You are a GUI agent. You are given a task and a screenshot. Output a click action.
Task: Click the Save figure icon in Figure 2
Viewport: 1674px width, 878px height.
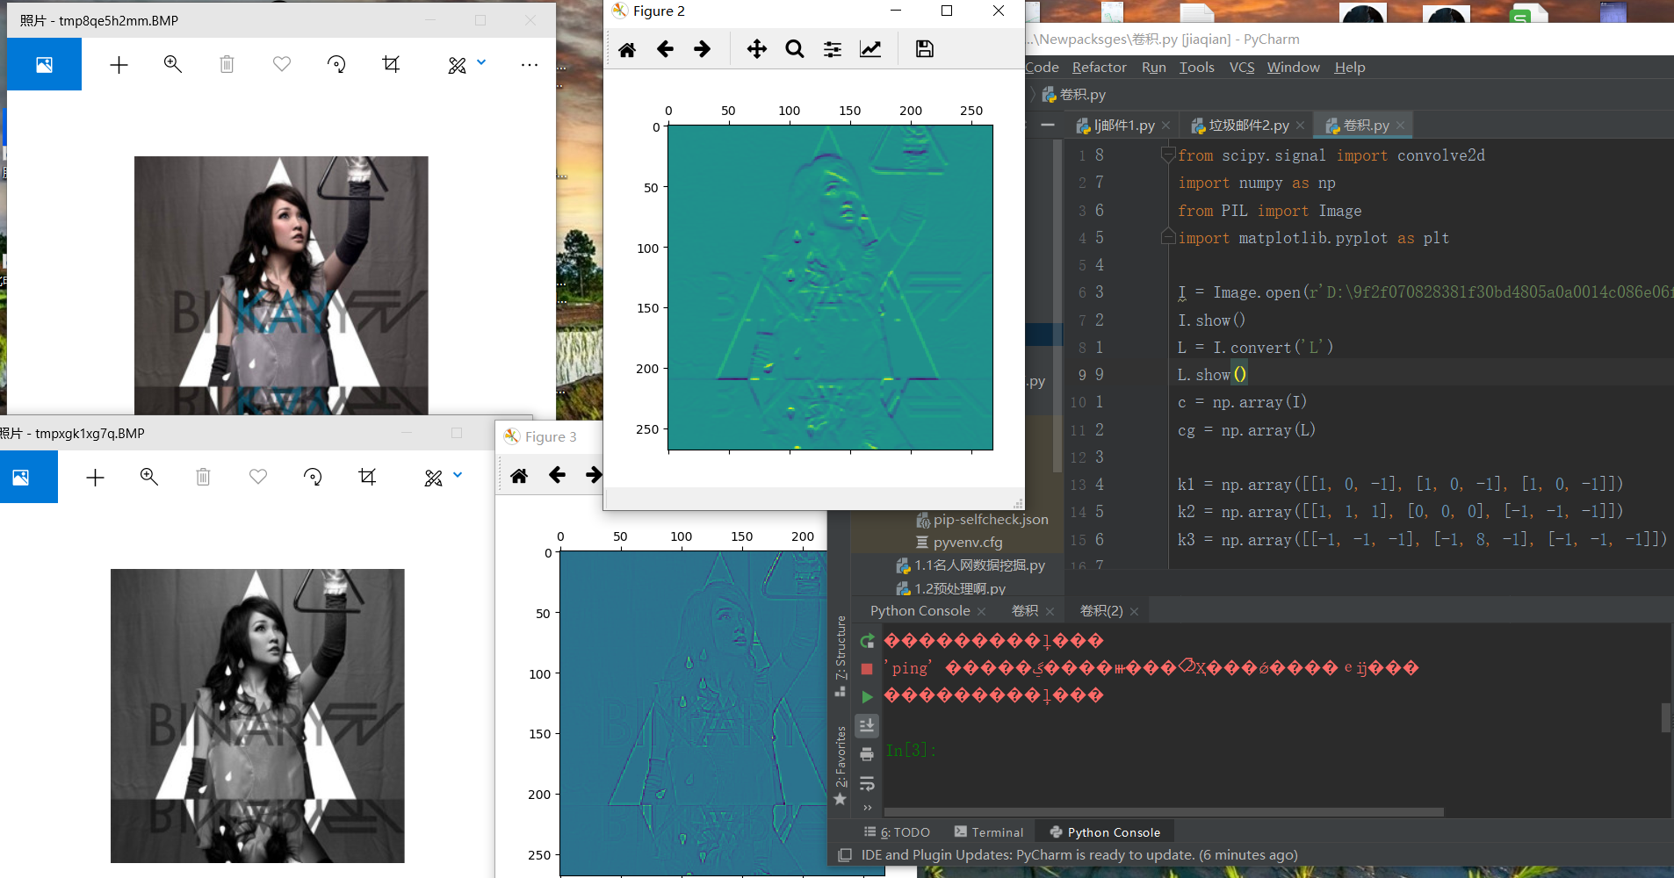(924, 49)
